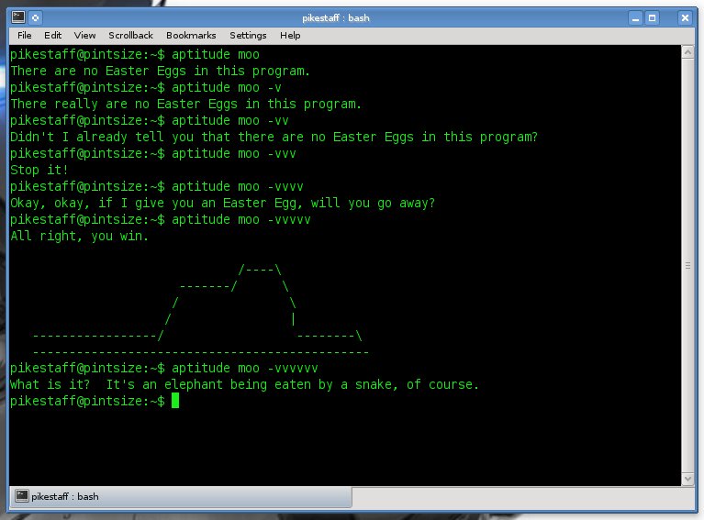This screenshot has width=704, height=520.
Task: Open the Edit menu
Action: tap(52, 36)
